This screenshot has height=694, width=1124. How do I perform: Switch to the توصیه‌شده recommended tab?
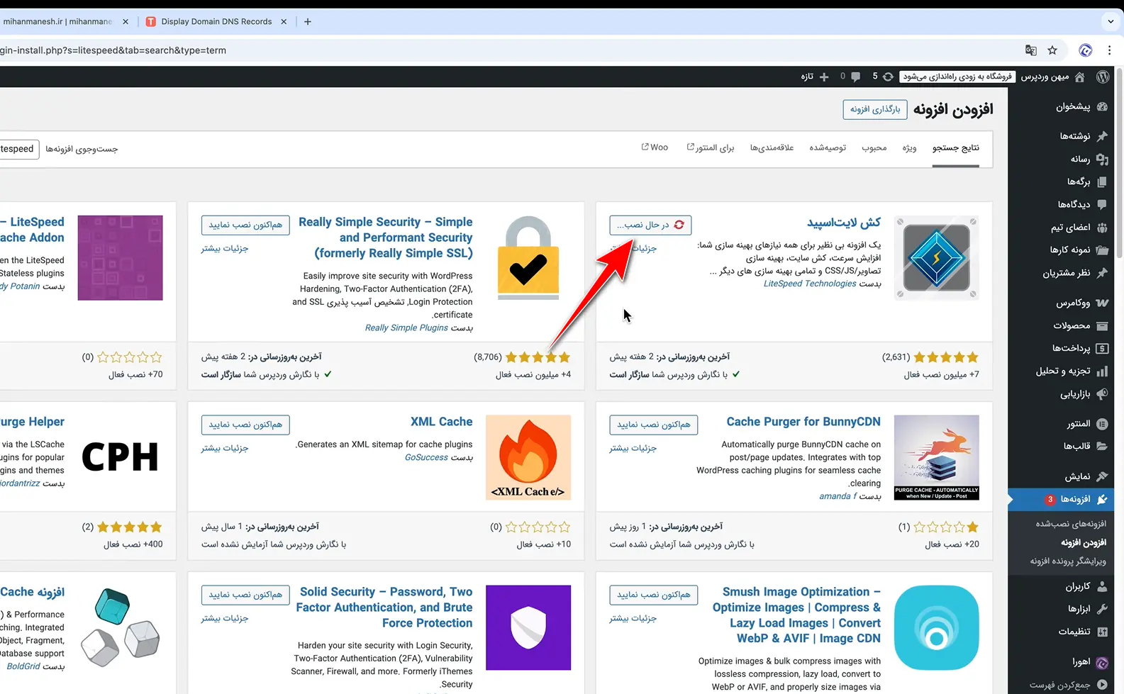[828, 147]
